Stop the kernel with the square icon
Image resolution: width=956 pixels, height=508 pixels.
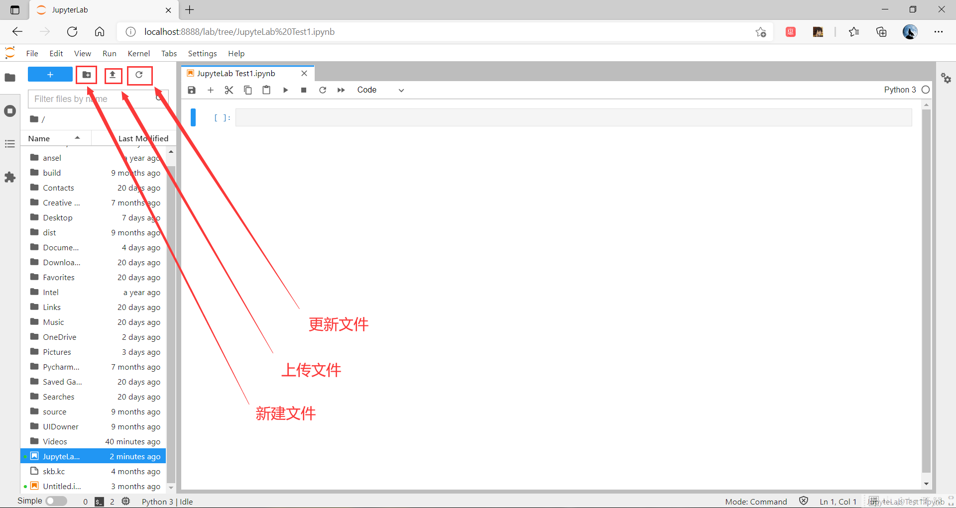click(x=304, y=90)
